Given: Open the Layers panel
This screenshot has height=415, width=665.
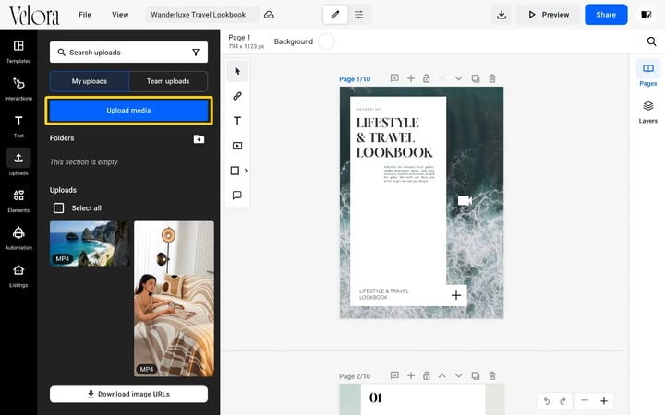Looking at the screenshot, I should (647, 112).
